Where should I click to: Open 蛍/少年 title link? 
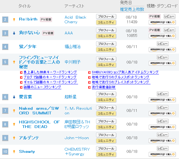[28, 46]
